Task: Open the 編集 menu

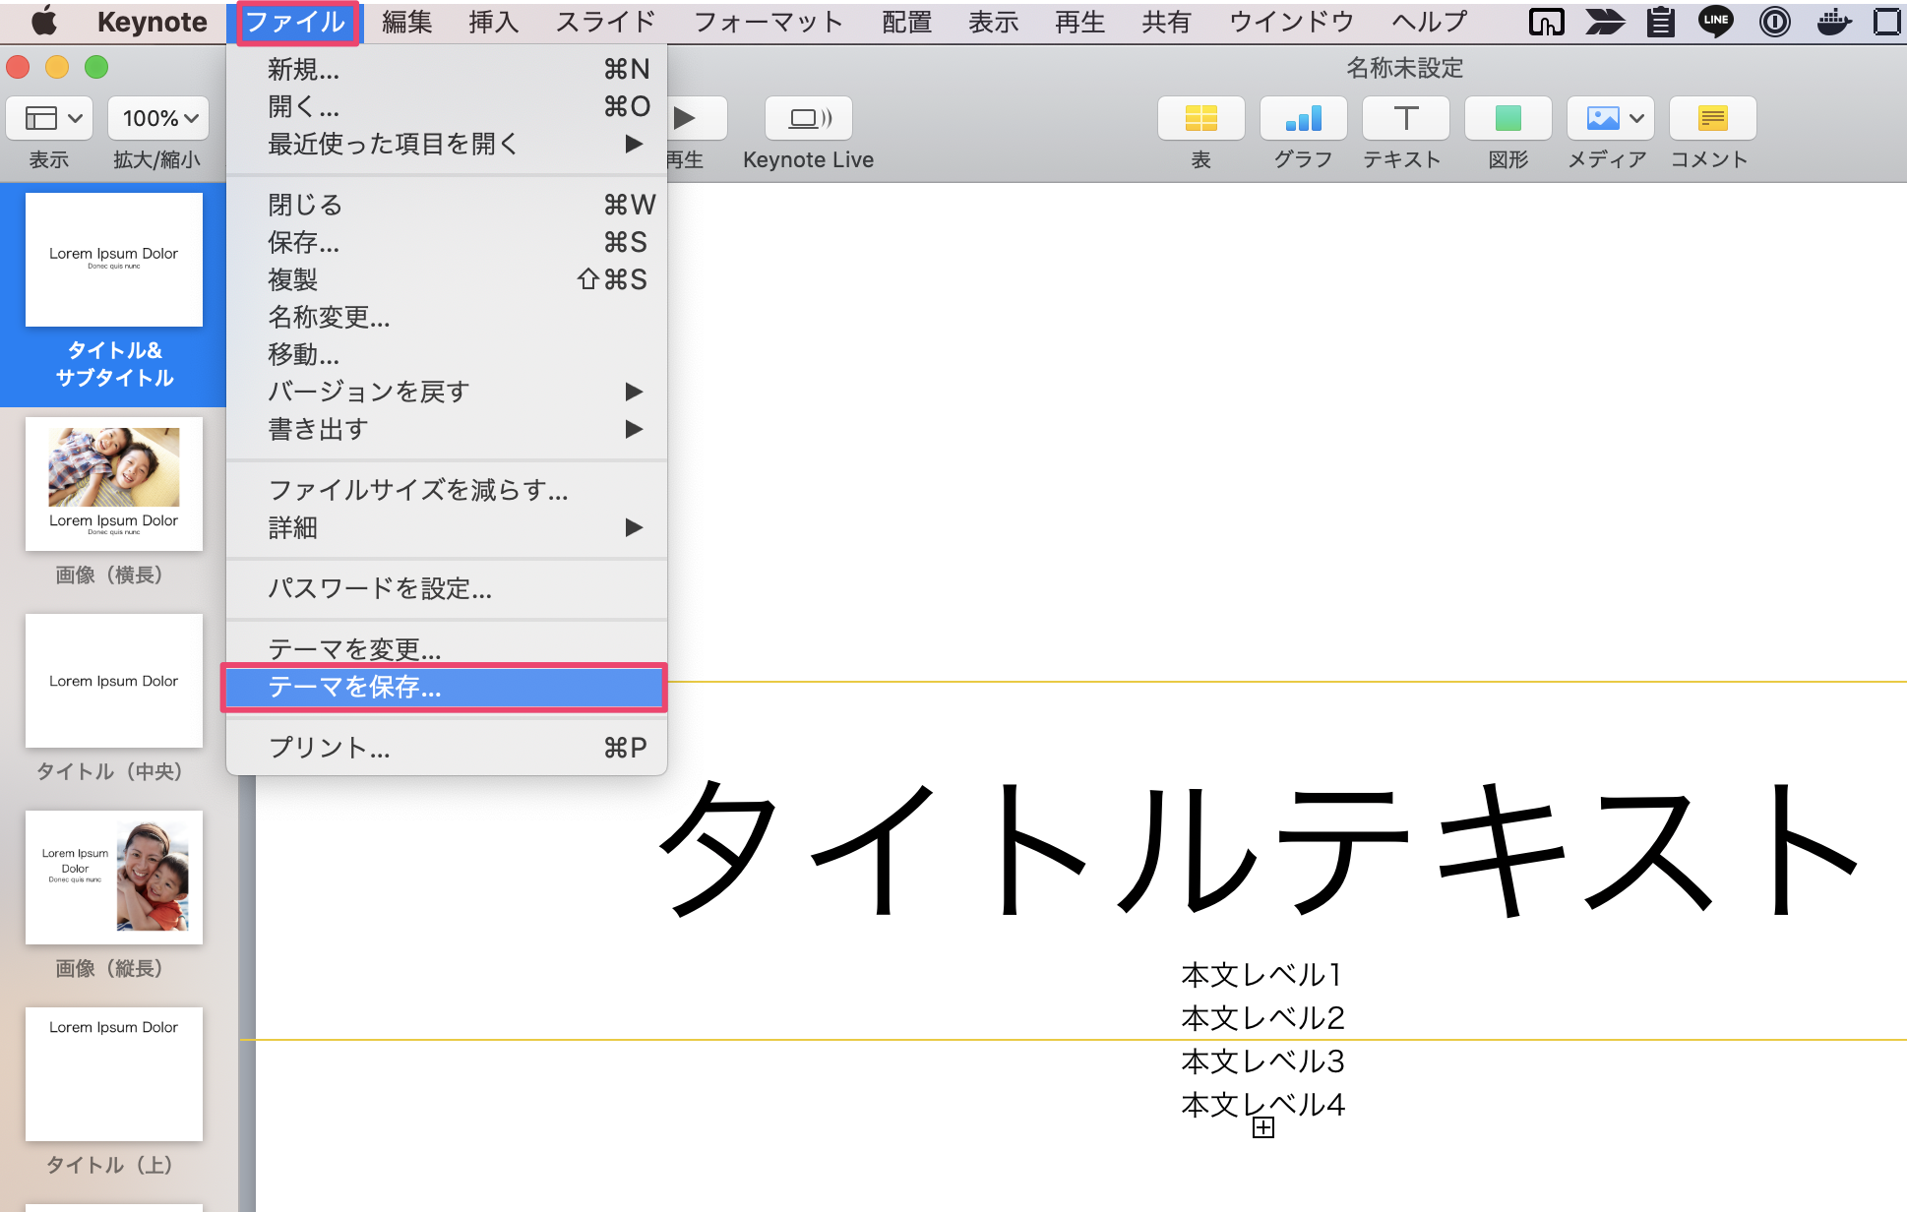Action: coord(405,22)
